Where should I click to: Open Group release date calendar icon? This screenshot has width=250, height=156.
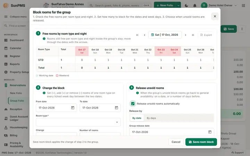coord(210,132)
